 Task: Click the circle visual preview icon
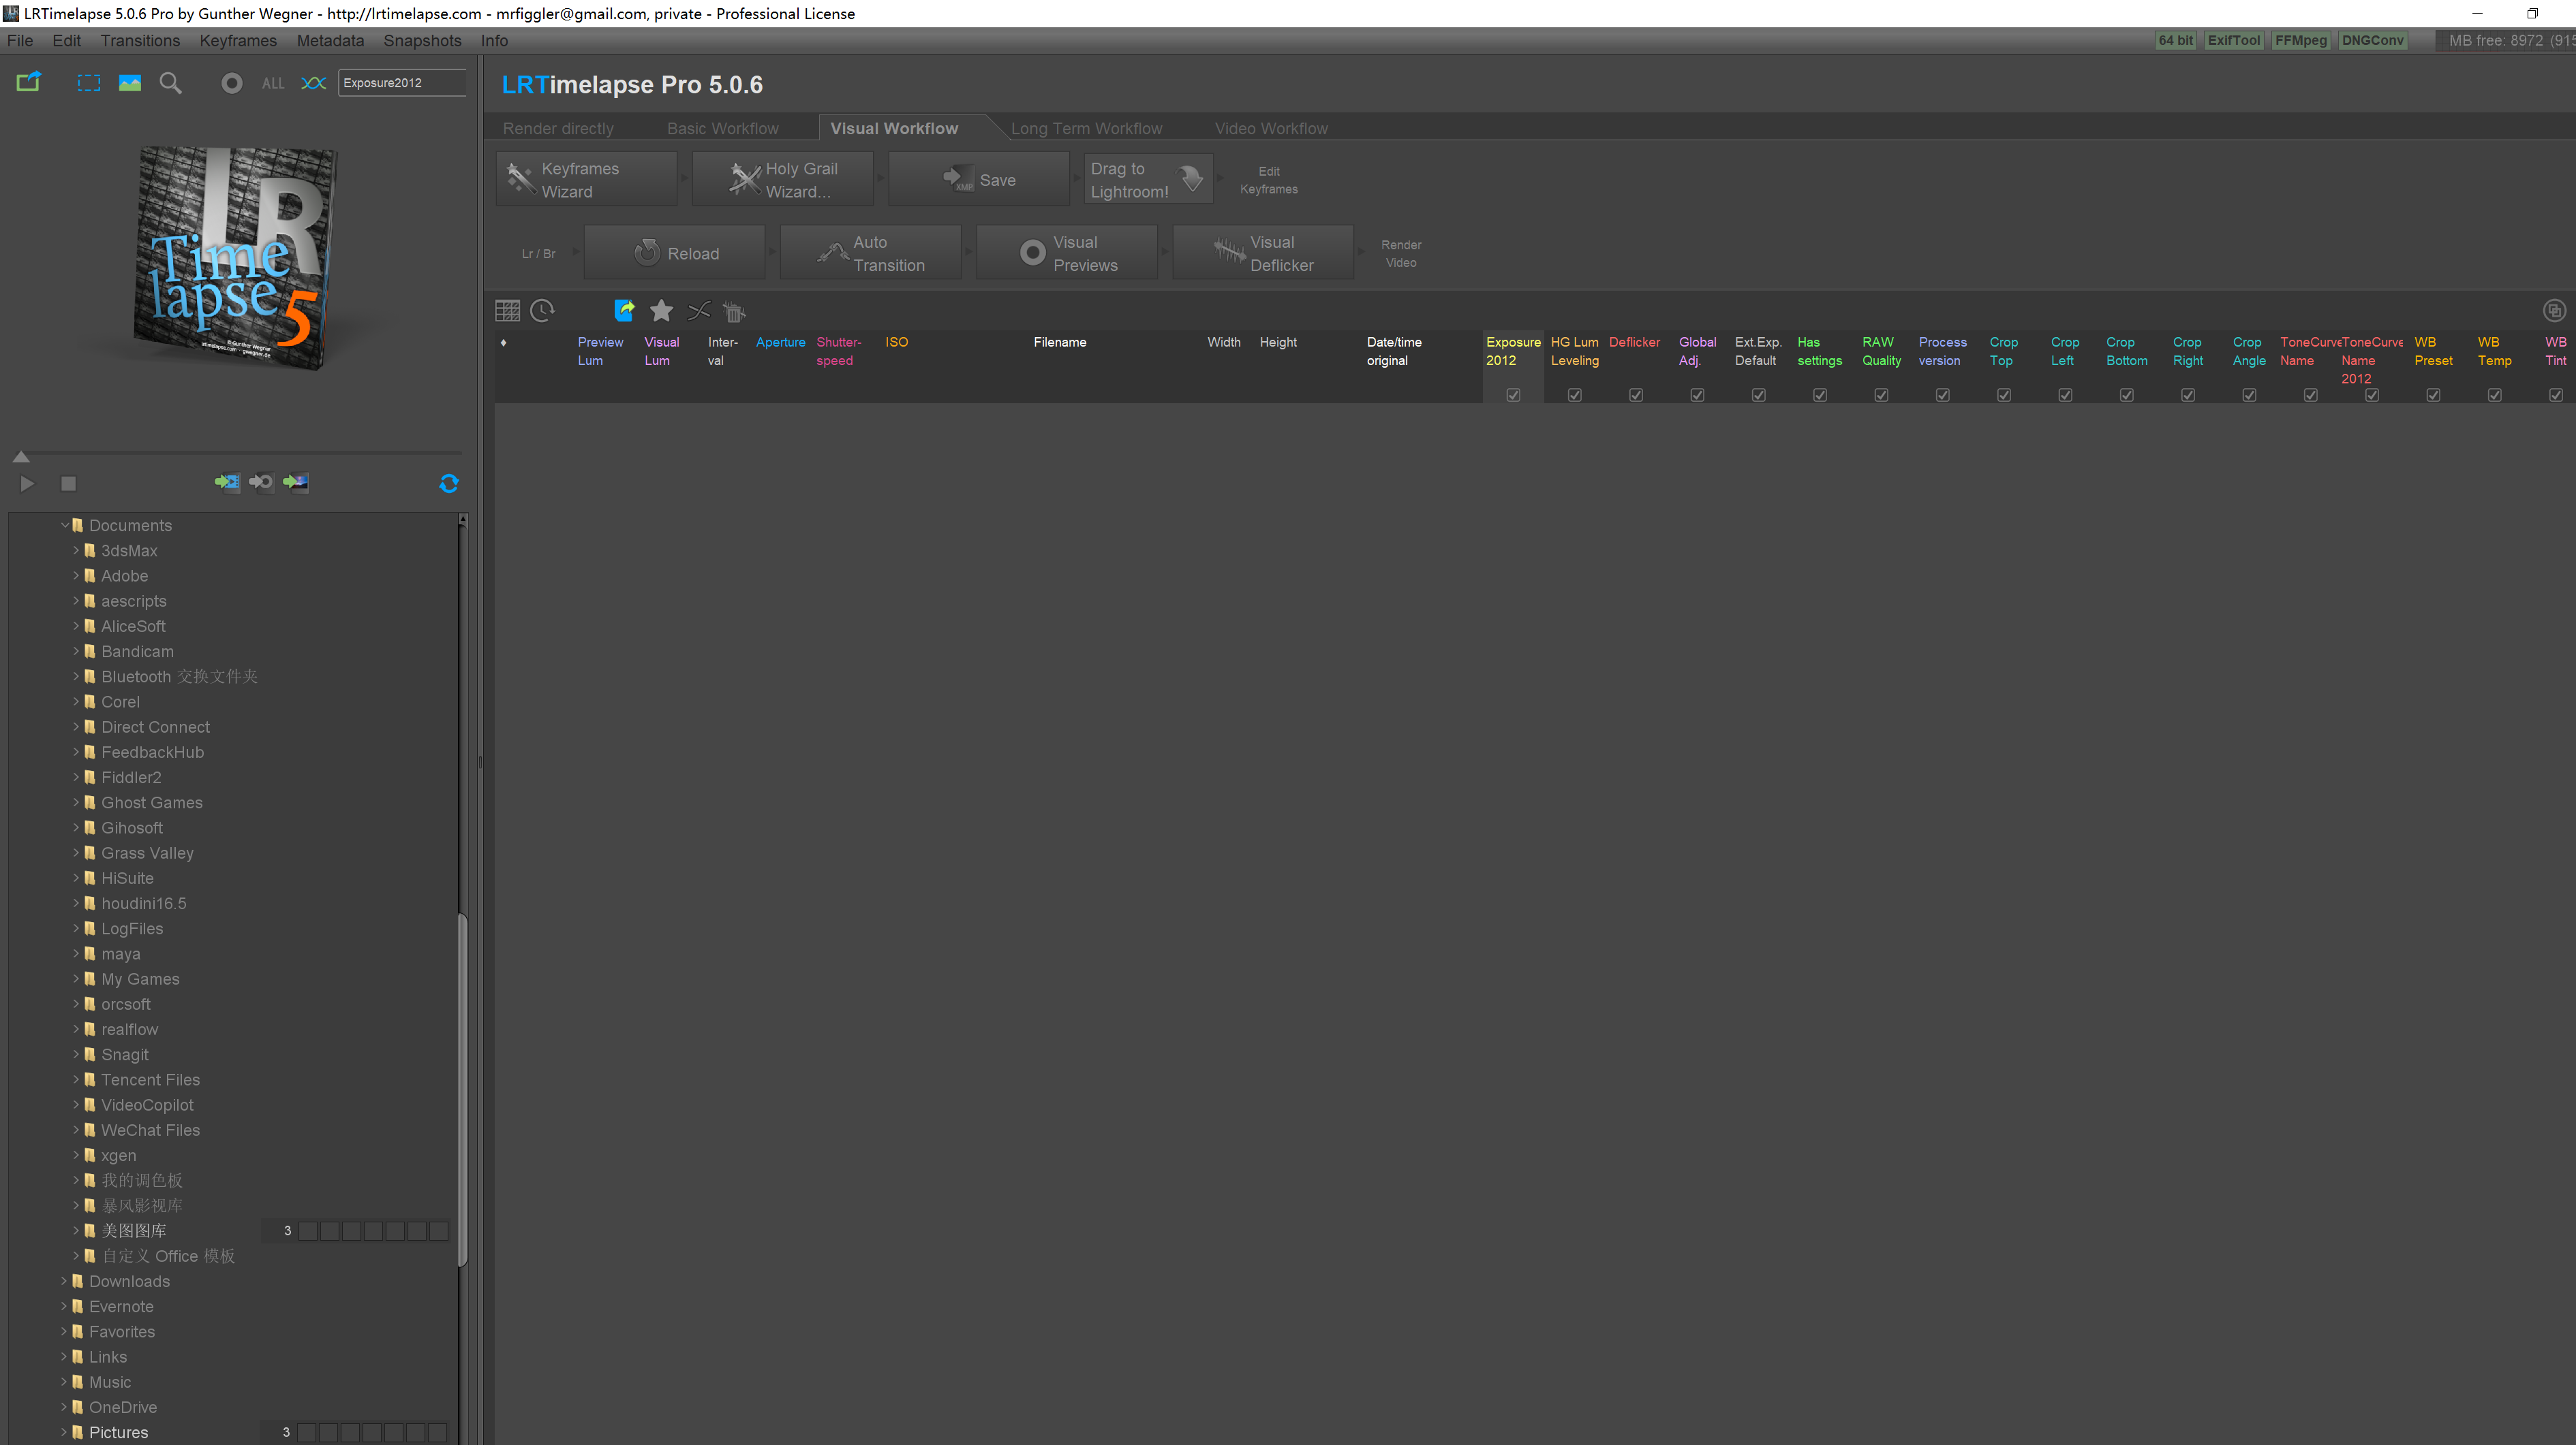[232, 83]
